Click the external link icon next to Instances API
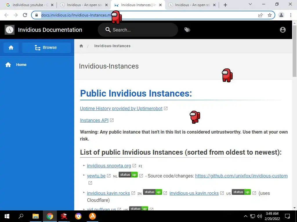Screen dimensions: 297x222 tap(112, 120)
